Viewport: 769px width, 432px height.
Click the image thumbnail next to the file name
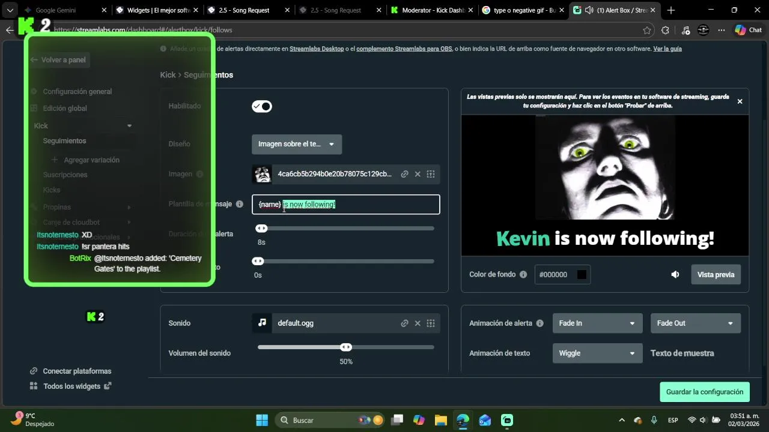point(262,174)
